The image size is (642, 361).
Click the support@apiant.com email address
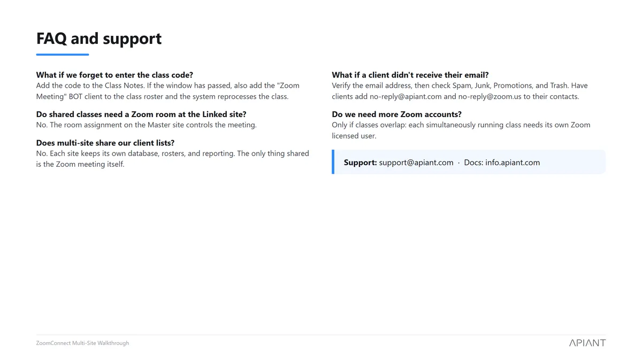[x=416, y=163]
